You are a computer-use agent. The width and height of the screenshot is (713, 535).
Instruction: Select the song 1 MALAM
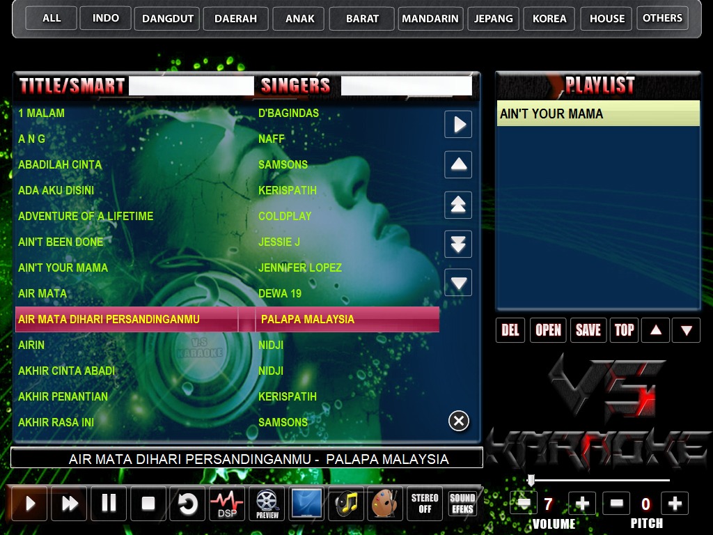41,114
